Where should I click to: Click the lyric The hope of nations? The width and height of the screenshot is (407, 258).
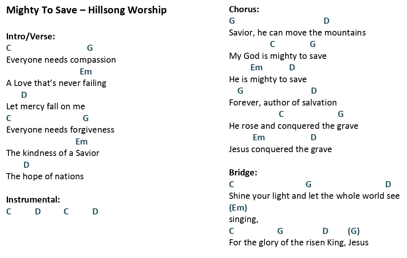coord(45,177)
